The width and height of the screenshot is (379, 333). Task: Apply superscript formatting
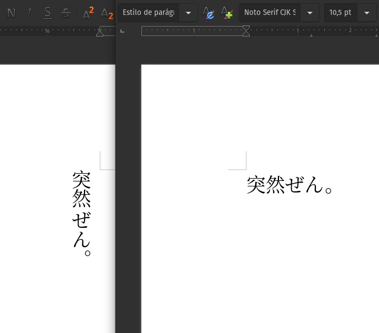click(x=88, y=13)
